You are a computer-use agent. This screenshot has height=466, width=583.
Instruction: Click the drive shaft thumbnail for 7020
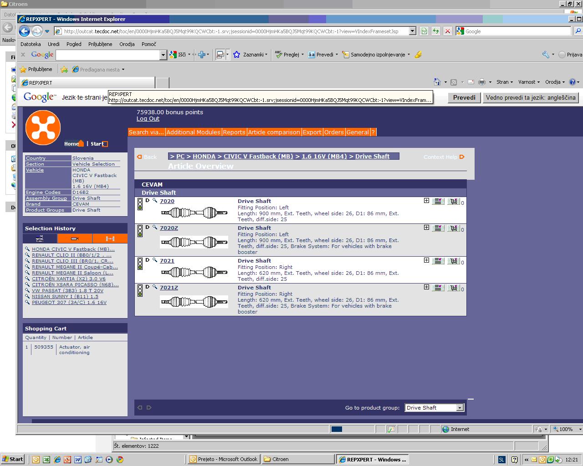[x=194, y=213]
